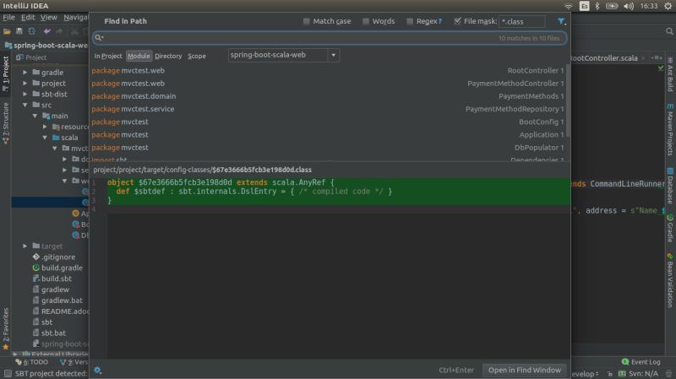Select the Module scope tab

(x=139, y=56)
